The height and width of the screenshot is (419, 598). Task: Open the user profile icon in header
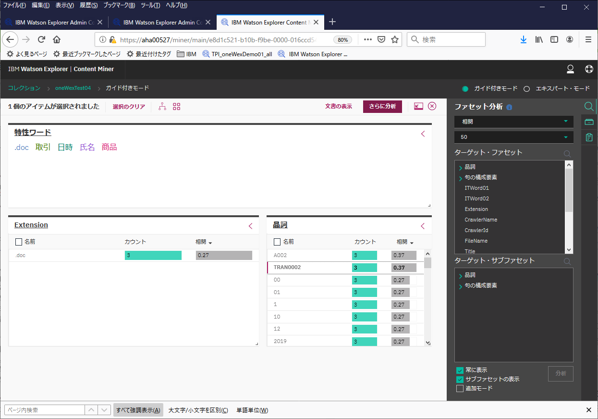point(570,69)
